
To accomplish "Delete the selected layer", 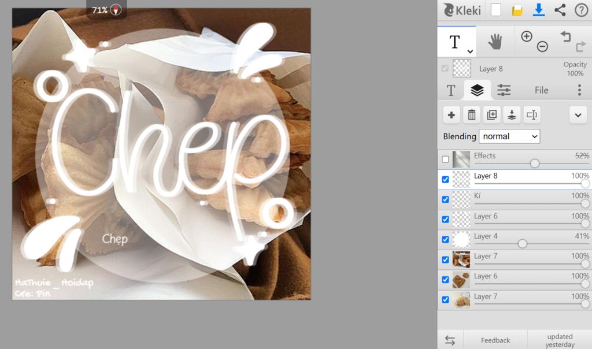I will click(x=472, y=115).
